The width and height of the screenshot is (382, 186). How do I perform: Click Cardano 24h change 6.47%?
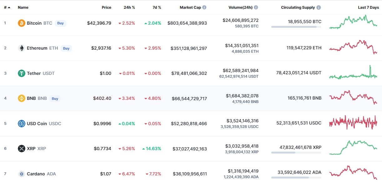pos(127,174)
